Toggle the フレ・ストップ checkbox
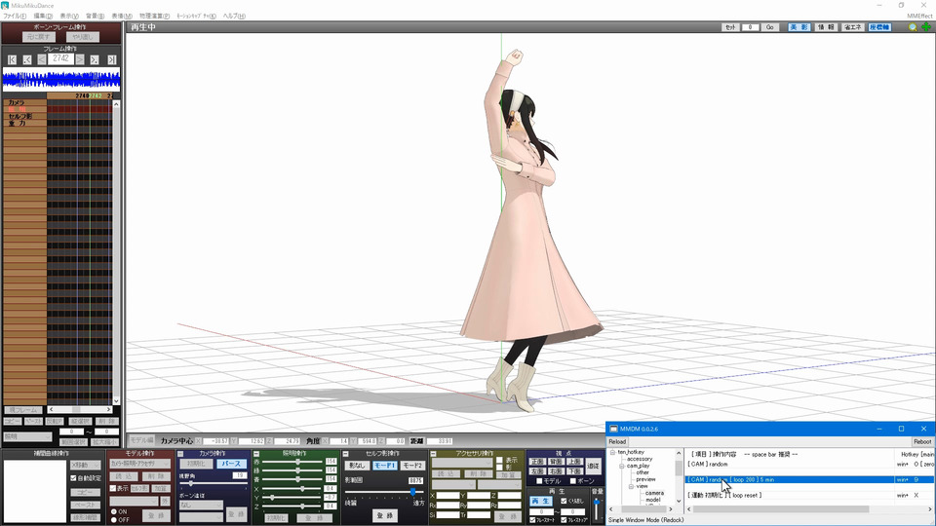936x526 pixels. pos(564,520)
